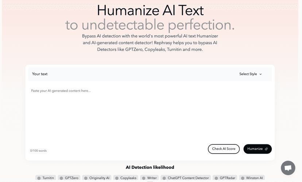Screen dimensions: 302x182
Task: Click the 0/100 words counter badge
Action: 38,151
